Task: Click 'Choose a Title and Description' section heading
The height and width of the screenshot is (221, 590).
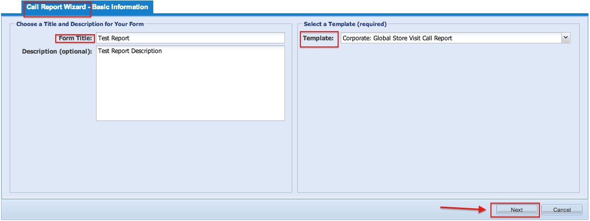Action: pyautogui.click(x=80, y=24)
